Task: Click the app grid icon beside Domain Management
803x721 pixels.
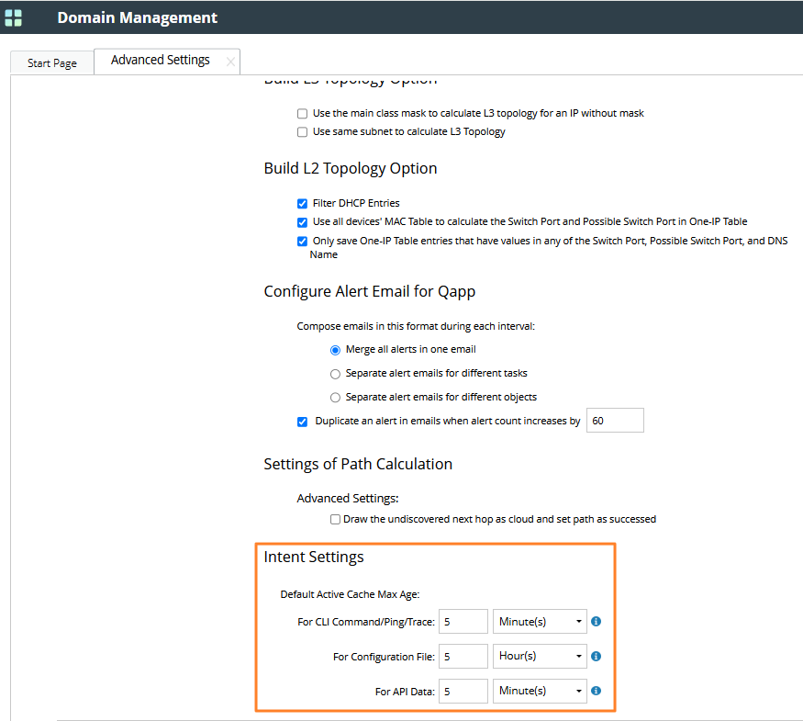Action: coord(14,17)
